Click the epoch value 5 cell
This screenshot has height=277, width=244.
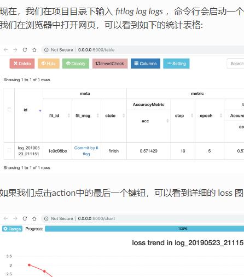tap(210, 151)
